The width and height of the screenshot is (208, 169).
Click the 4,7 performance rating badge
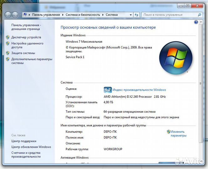point(107,90)
